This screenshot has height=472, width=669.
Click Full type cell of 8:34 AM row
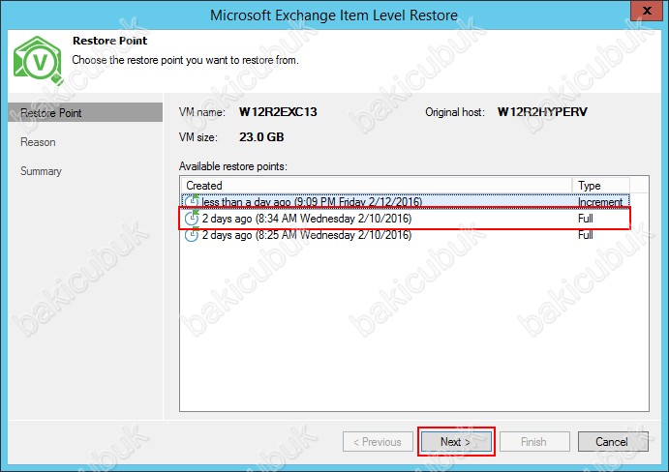coord(586,219)
